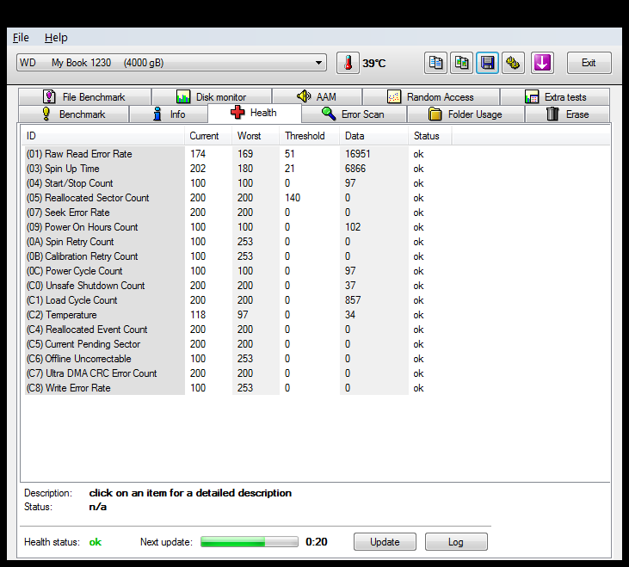Click the 0:20 update countdown
The image size is (629, 567).
coord(317,542)
